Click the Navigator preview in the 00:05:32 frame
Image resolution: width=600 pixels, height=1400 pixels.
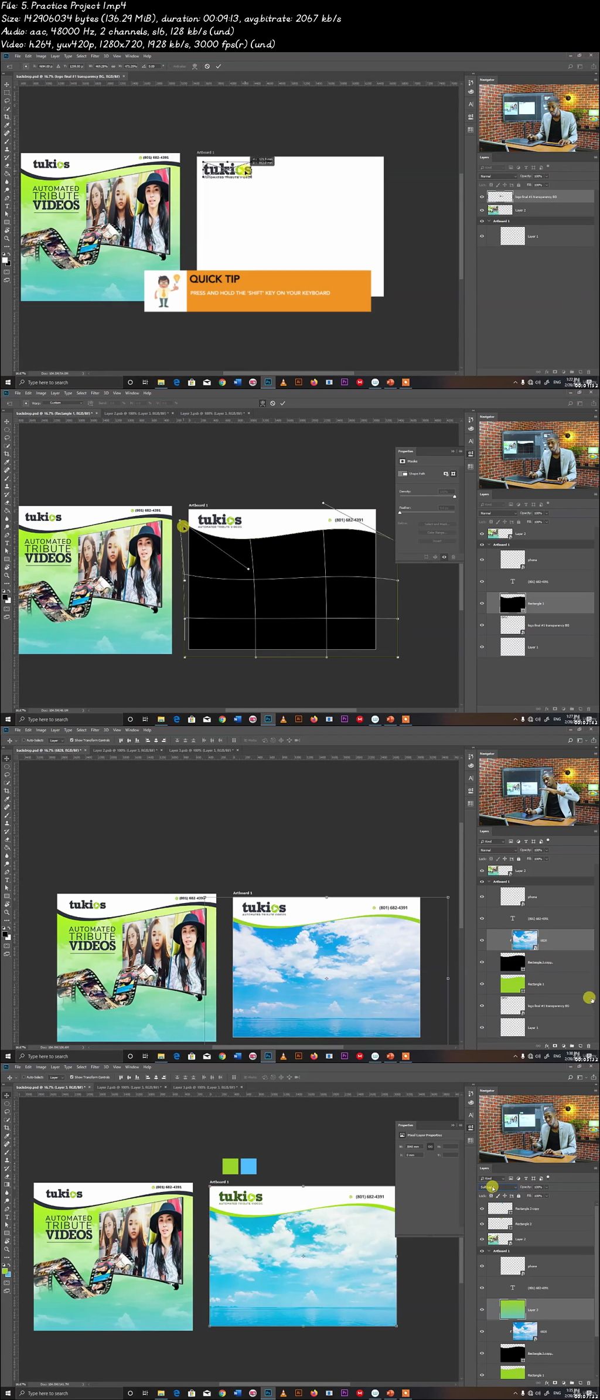(539, 792)
